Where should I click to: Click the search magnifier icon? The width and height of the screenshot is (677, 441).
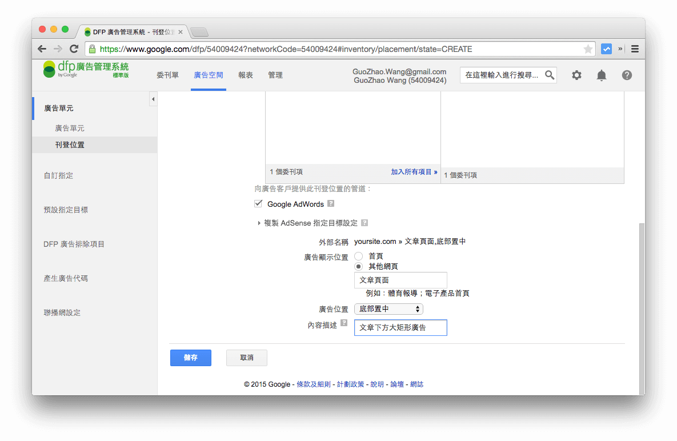(549, 75)
